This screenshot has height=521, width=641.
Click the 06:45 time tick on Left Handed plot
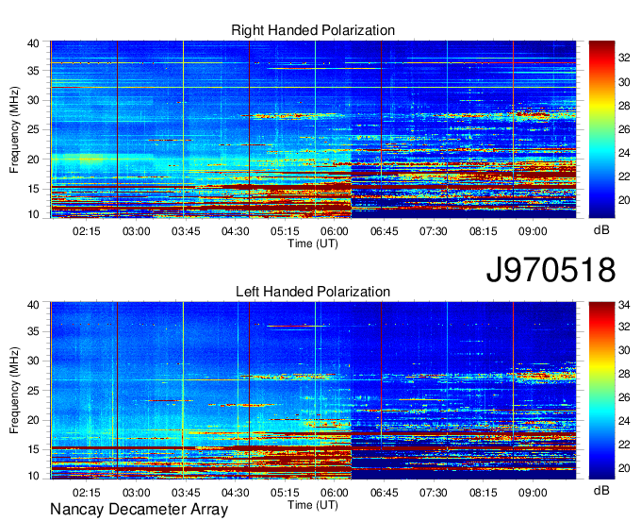[x=384, y=493]
